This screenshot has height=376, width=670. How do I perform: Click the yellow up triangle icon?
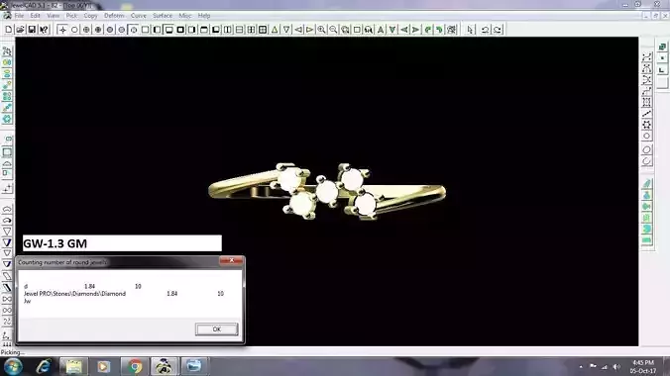275,30
